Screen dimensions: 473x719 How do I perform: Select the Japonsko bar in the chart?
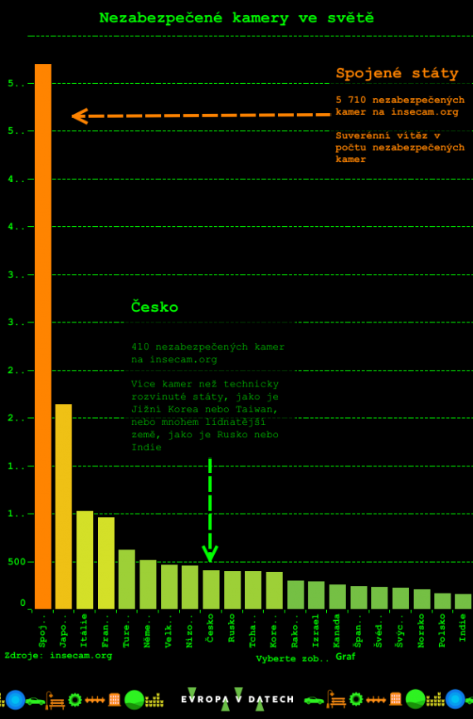point(64,507)
